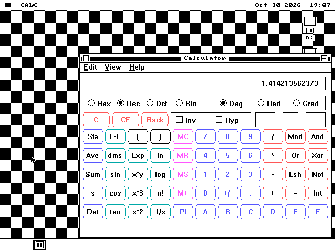Click the Sta statistics button
This screenshot has height=251, width=335.
tap(93, 136)
